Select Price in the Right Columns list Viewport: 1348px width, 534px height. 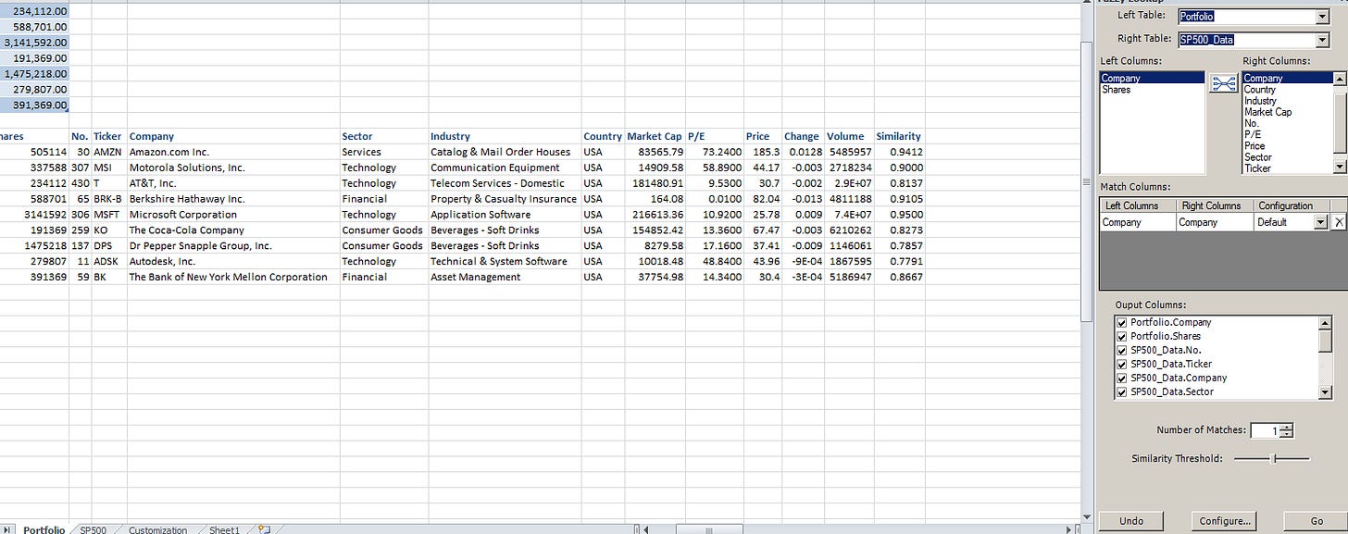(x=1287, y=146)
